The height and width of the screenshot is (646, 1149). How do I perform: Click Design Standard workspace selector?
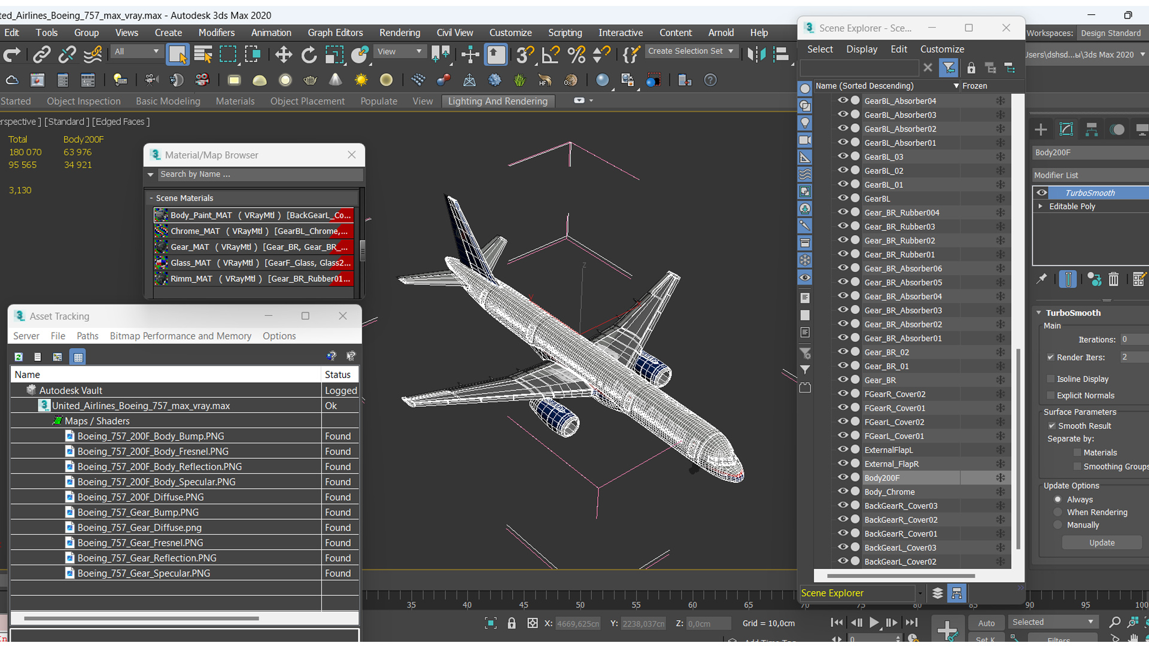1111,33
